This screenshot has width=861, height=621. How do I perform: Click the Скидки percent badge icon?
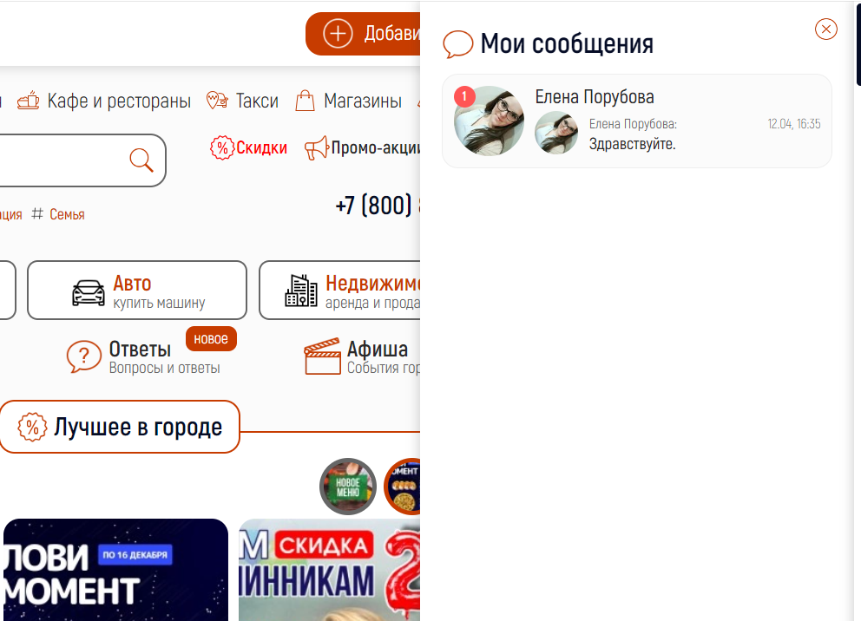click(x=222, y=147)
